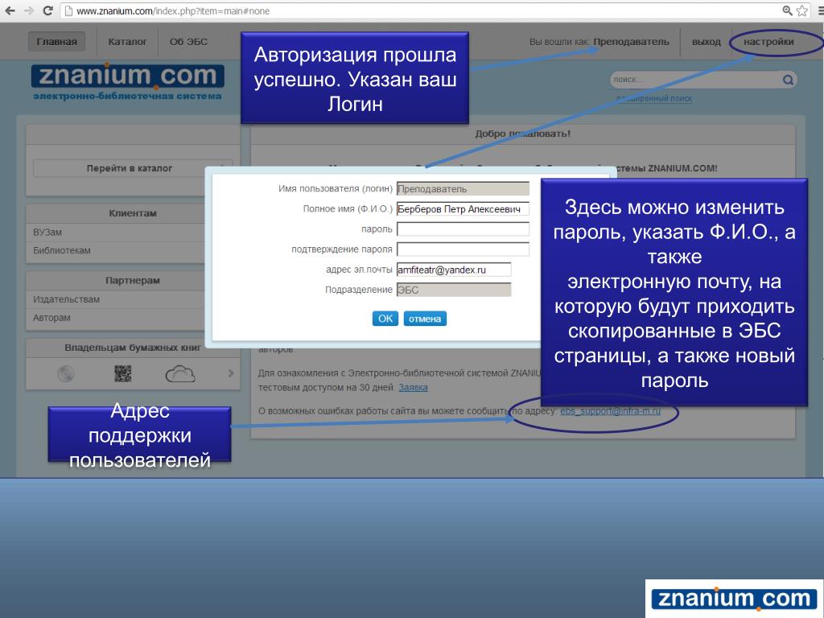Click the Партнерам section header
The image size is (824, 618).
tap(133, 281)
